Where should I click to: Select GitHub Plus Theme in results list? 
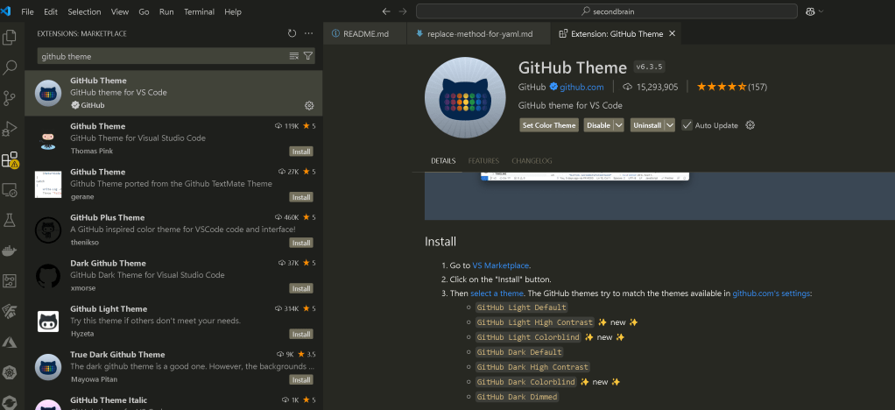point(173,230)
